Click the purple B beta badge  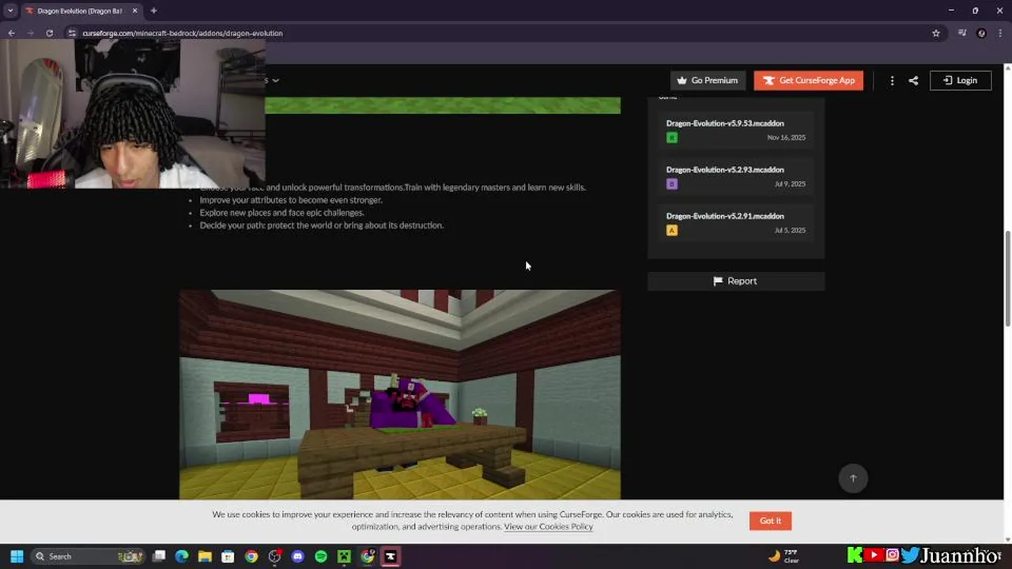click(x=672, y=184)
